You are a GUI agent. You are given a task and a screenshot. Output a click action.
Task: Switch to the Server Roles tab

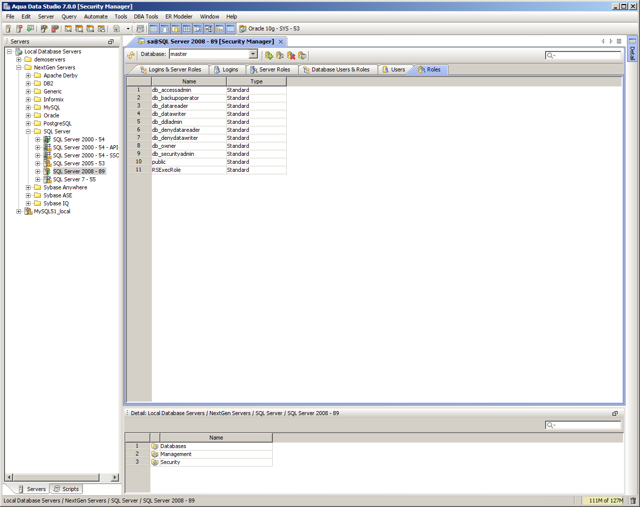click(271, 69)
